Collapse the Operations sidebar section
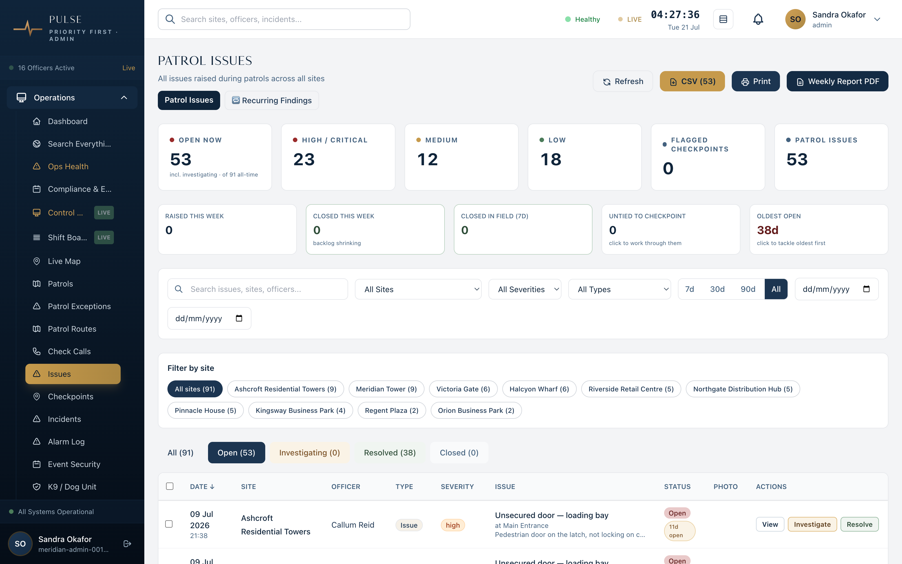 (72, 98)
